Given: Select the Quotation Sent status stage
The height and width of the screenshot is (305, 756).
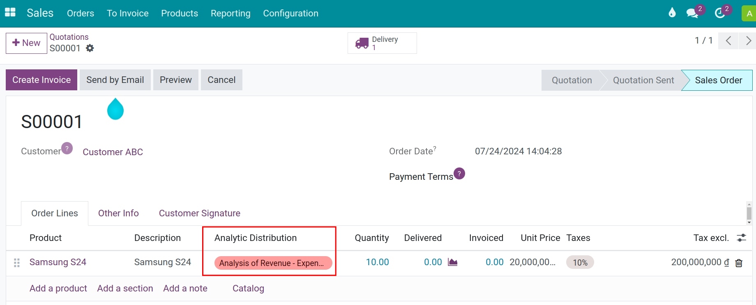Looking at the screenshot, I should point(643,80).
